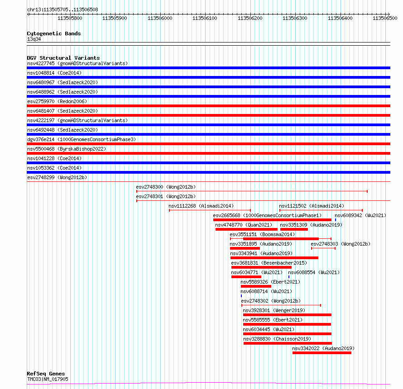Click nsv1112268 (Alsmadi2014) label
Viewport: 403px width, 389px height.
tap(201, 206)
